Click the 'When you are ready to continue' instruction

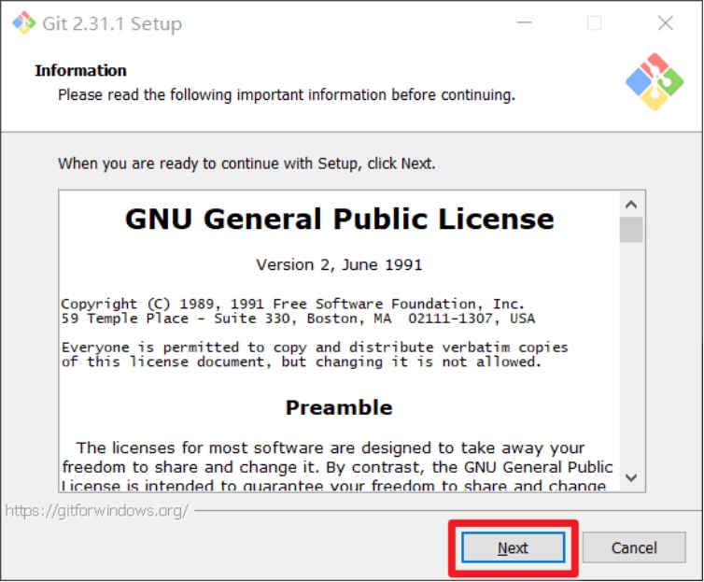tap(246, 163)
